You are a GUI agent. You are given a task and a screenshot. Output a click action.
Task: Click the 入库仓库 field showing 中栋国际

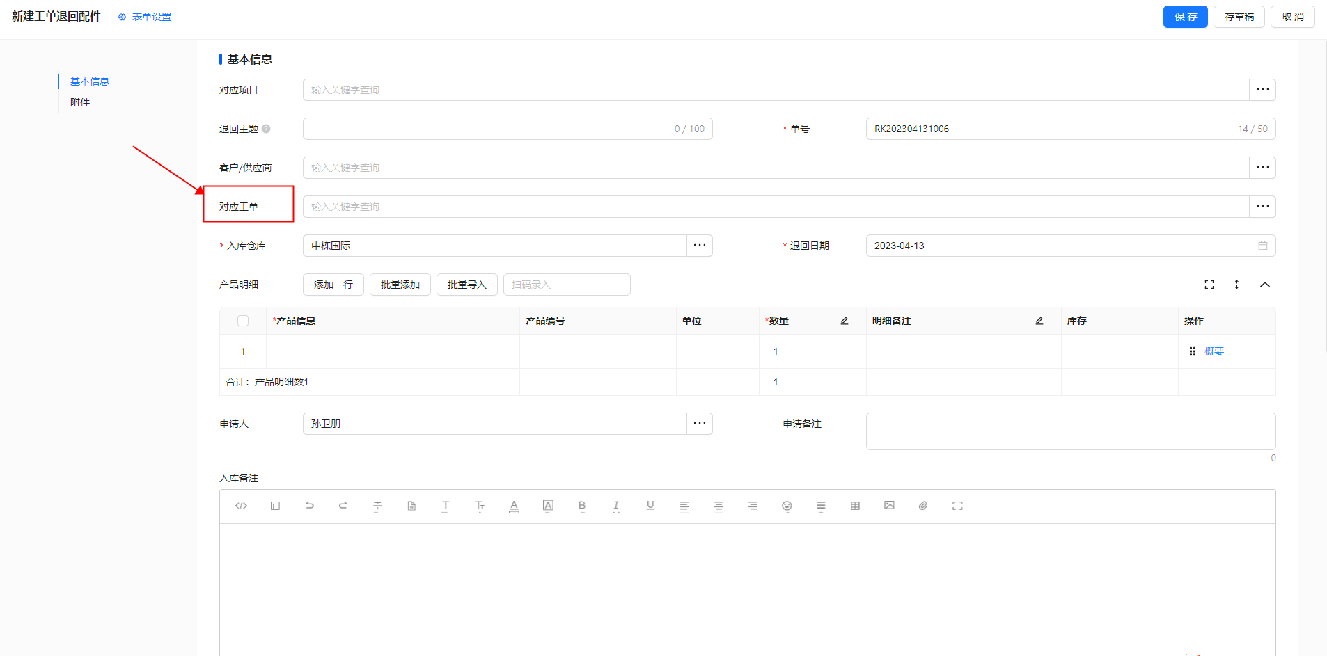click(495, 246)
